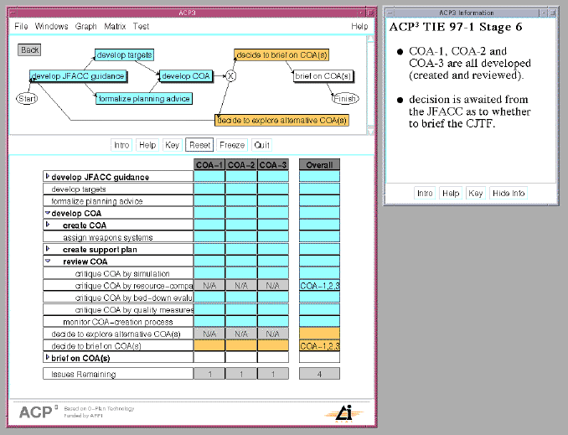Select the Finish node oval
The image size is (568, 435).
click(x=345, y=98)
